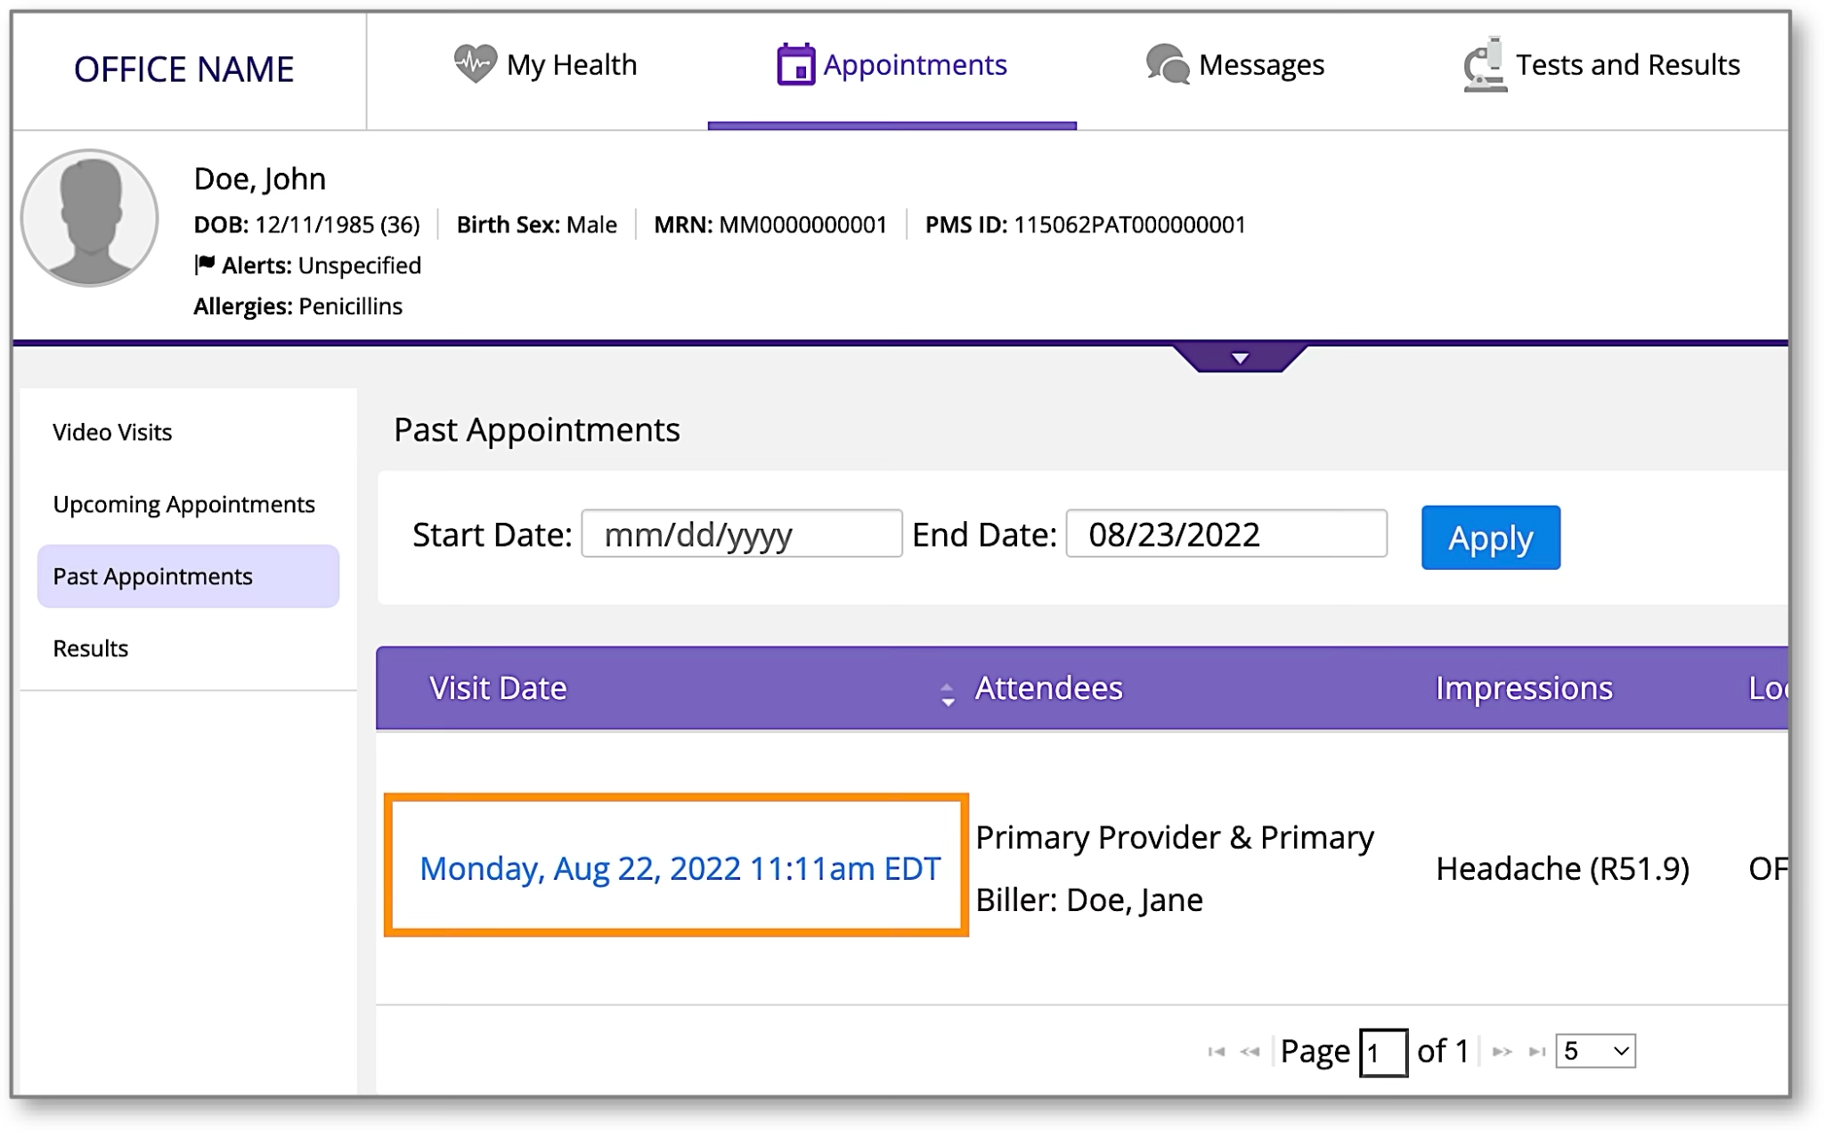The image size is (1824, 1131).
Task: Go to first page pagination arrow
Action: tap(1216, 1052)
